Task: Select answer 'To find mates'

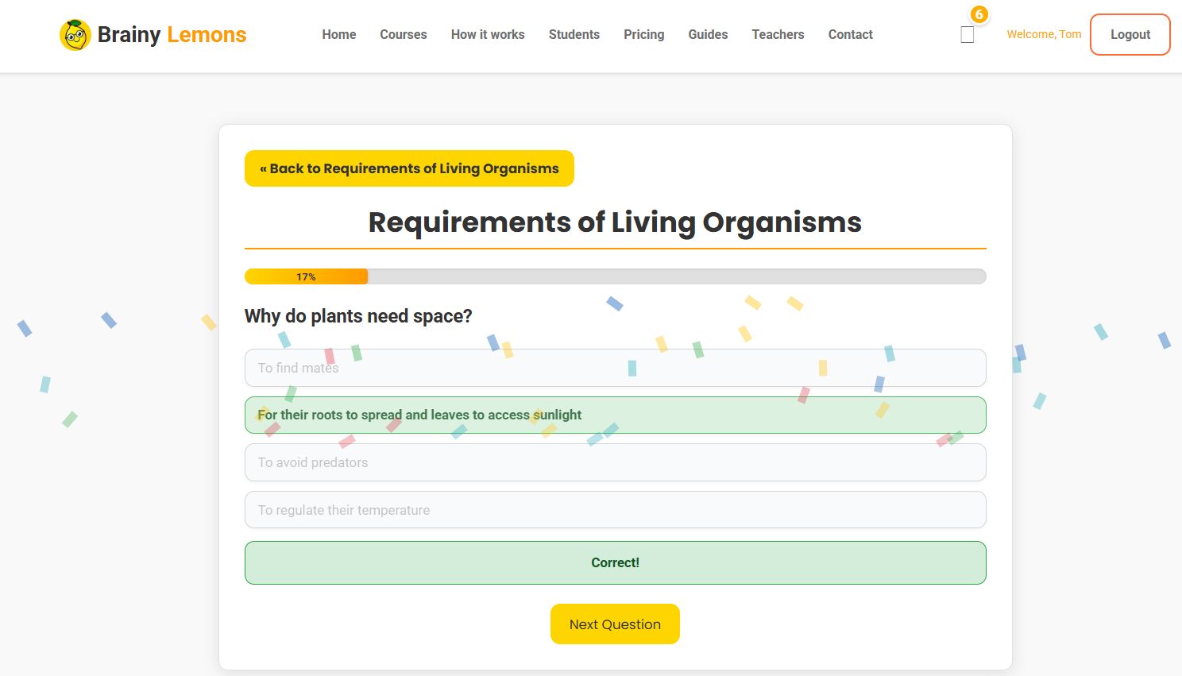Action: (x=615, y=367)
